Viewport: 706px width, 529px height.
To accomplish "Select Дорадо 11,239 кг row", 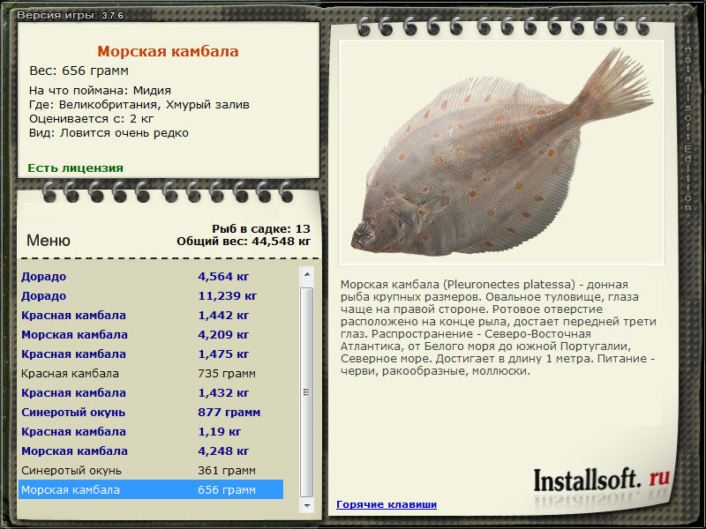I will click(x=151, y=295).
